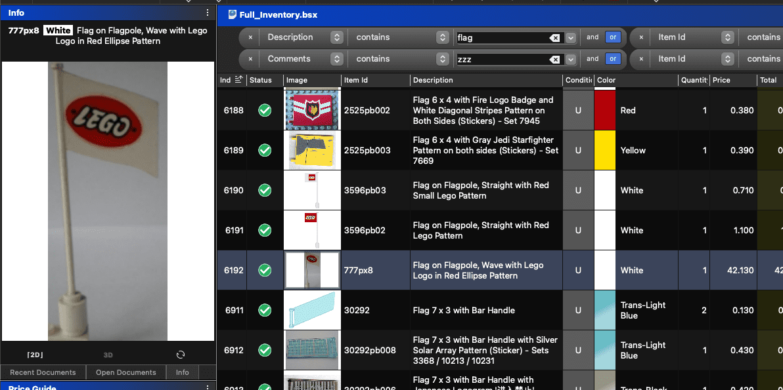Screen dimensions: 783x390
Task: Open the Price Guide panel menu
Action: [207, 386]
